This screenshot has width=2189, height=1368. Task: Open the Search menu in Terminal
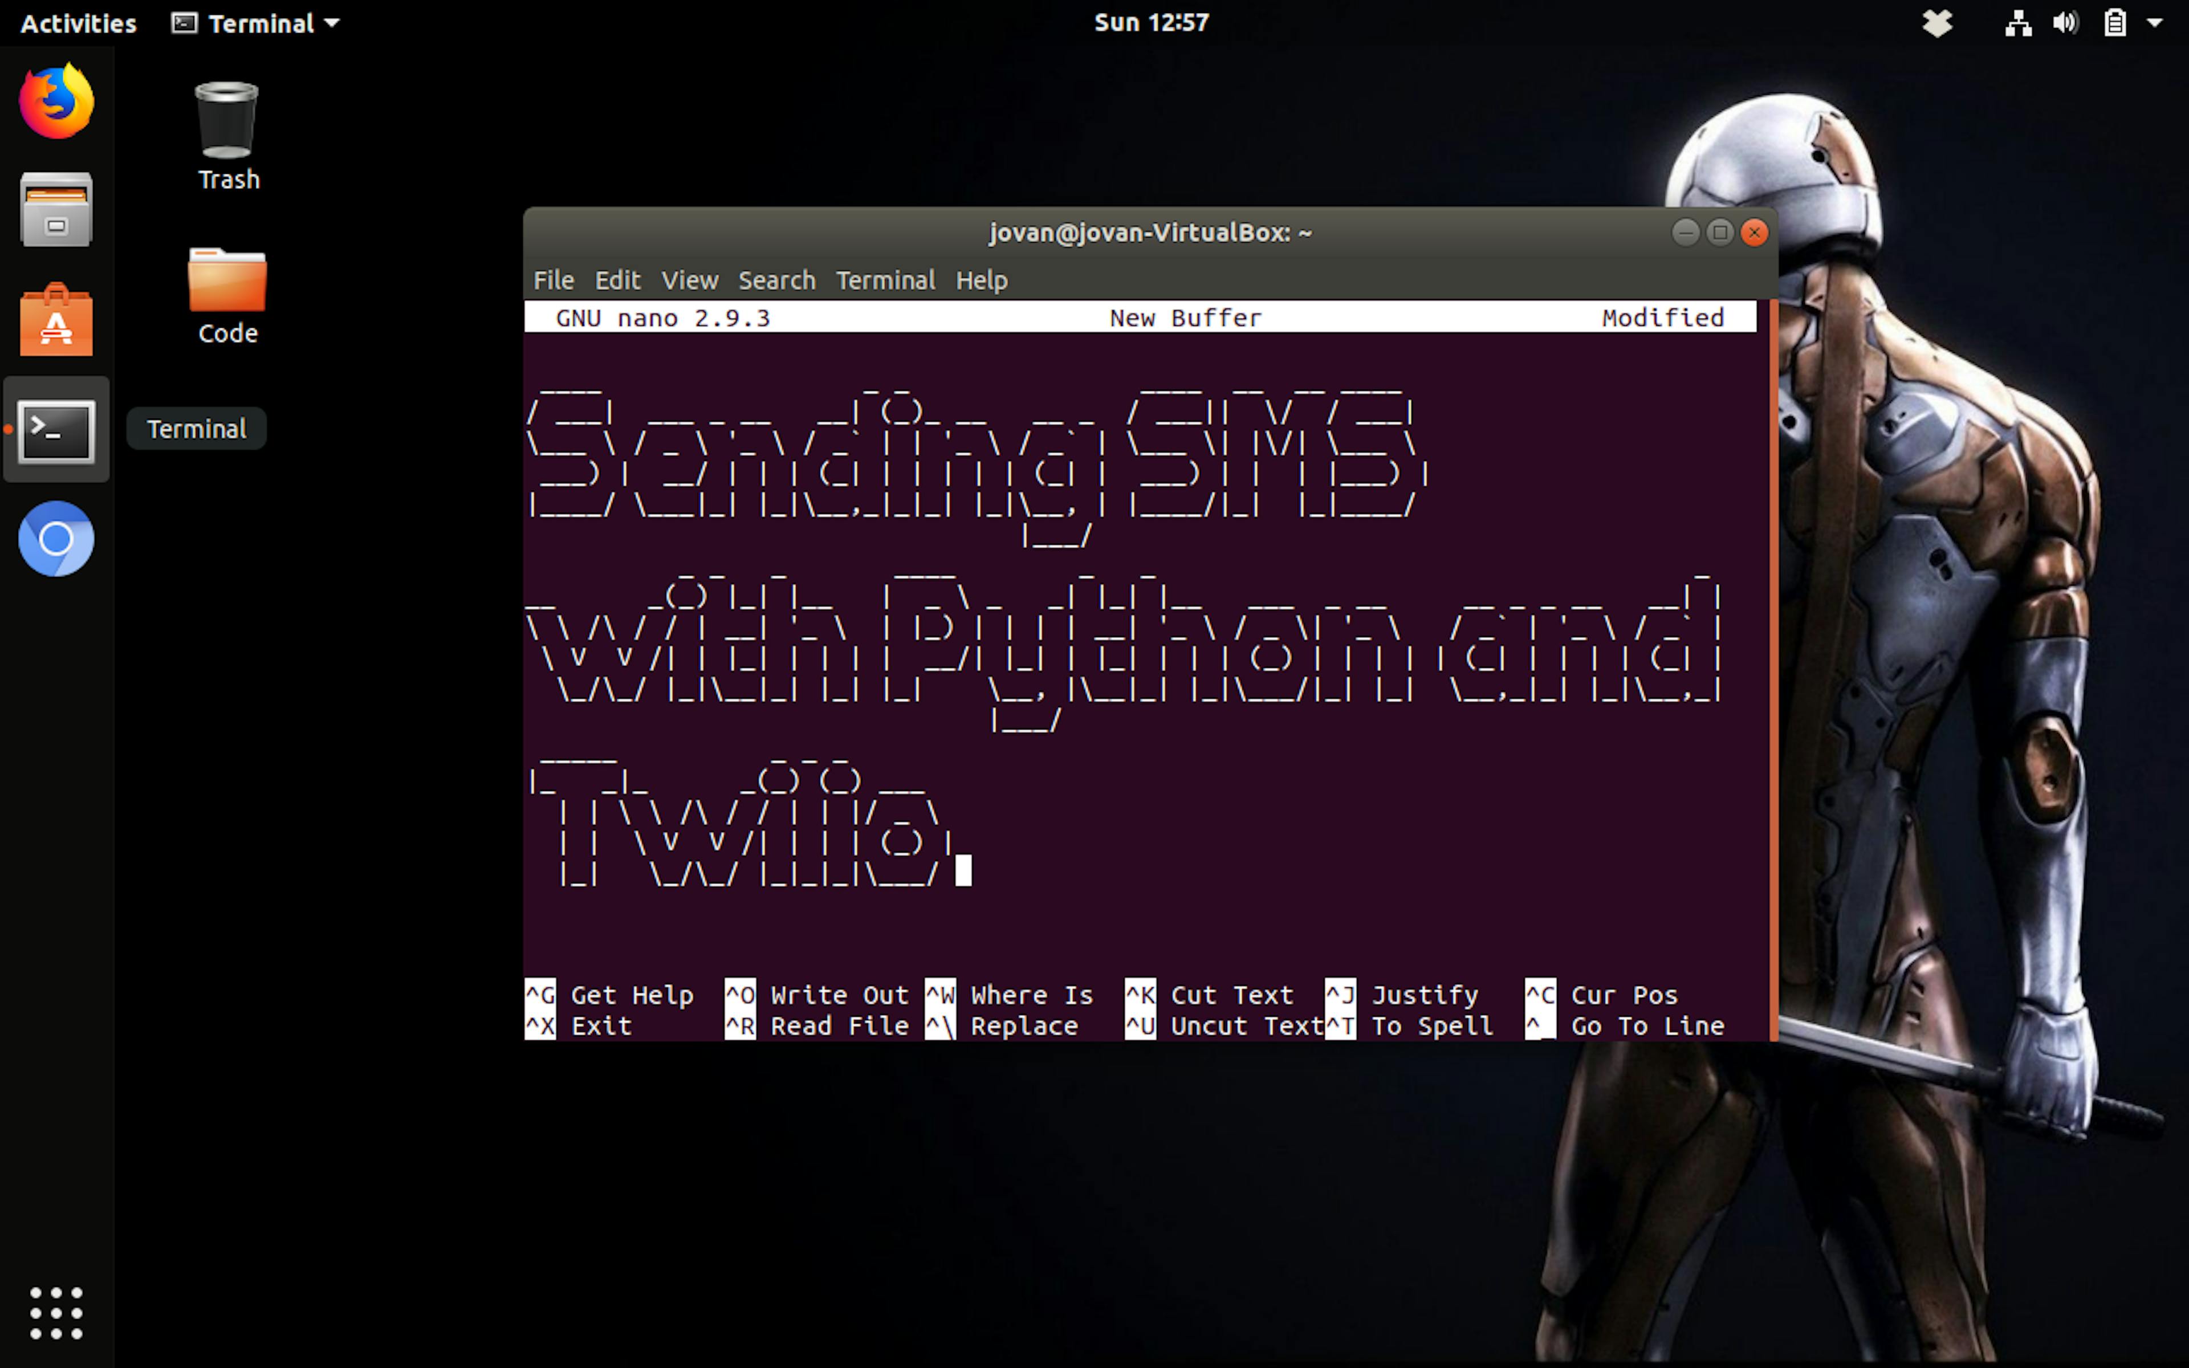[776, 279]
